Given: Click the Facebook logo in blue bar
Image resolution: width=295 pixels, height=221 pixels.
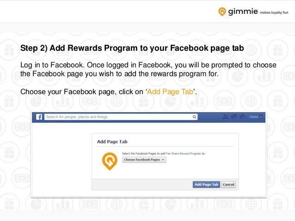Looking at the screenshot, I should pyautogui.click(x=39, y=117).
